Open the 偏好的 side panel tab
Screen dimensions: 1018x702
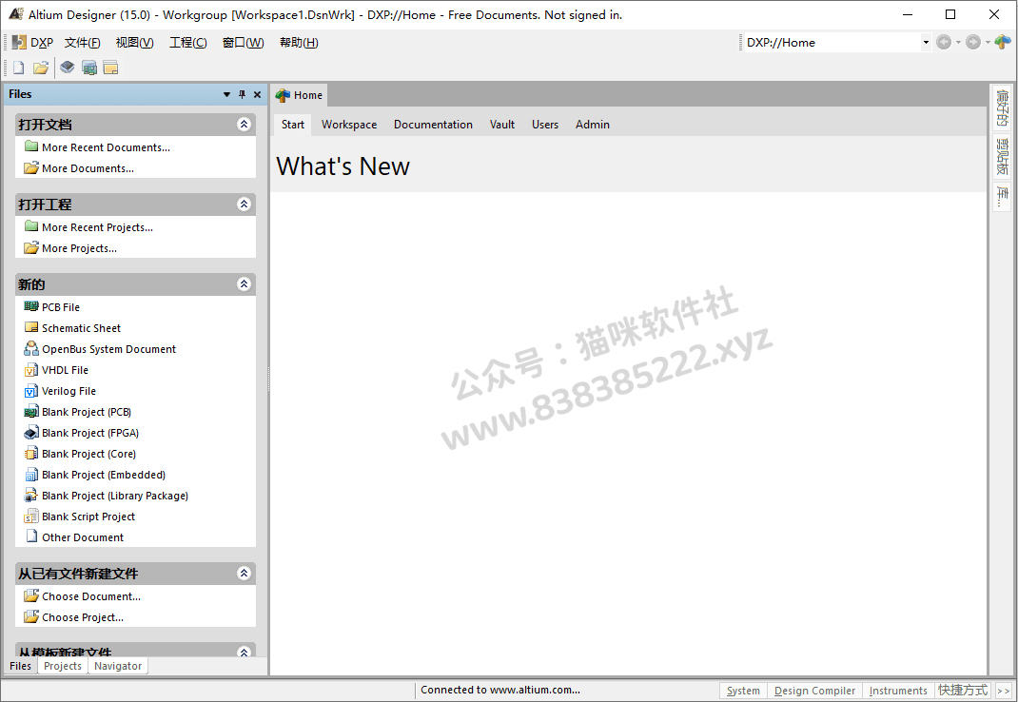(1002, 107)
